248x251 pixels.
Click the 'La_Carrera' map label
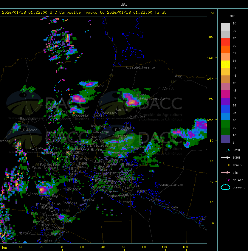33,194
